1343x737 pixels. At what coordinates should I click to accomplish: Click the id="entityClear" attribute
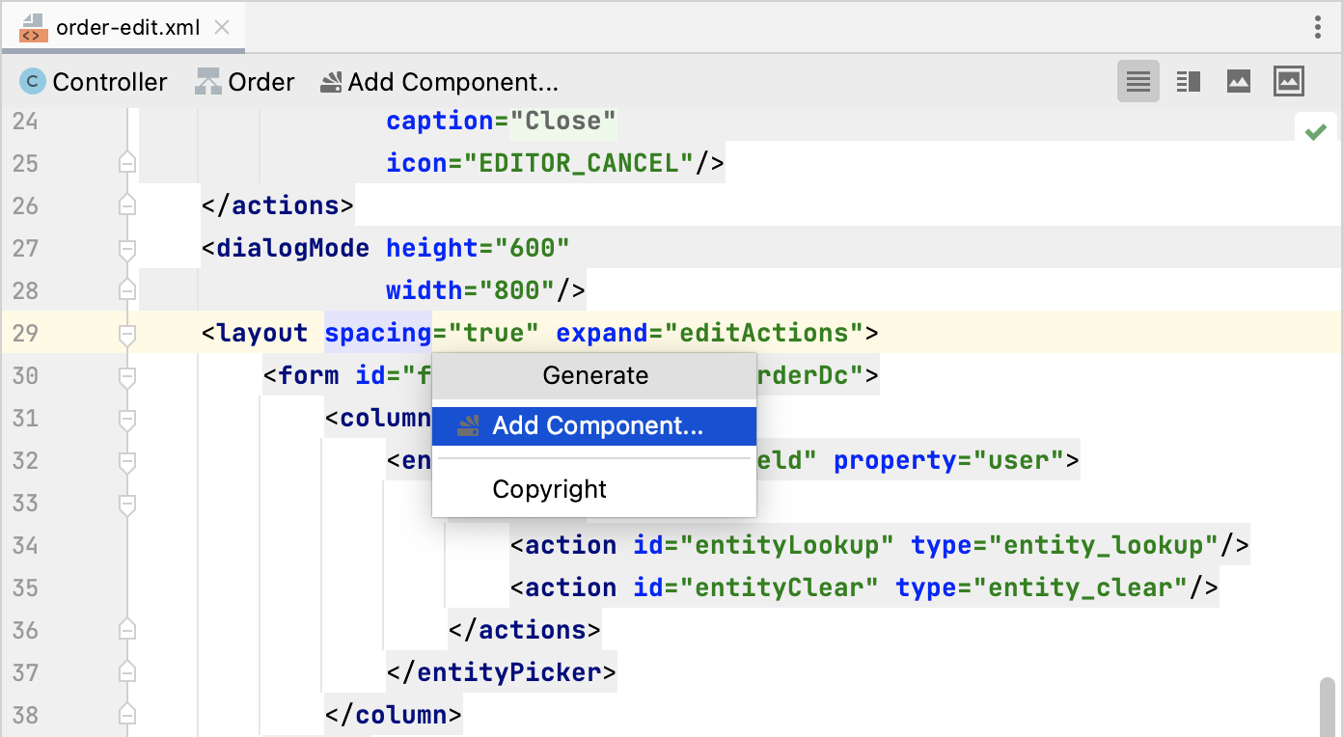(x=755, y=587)
